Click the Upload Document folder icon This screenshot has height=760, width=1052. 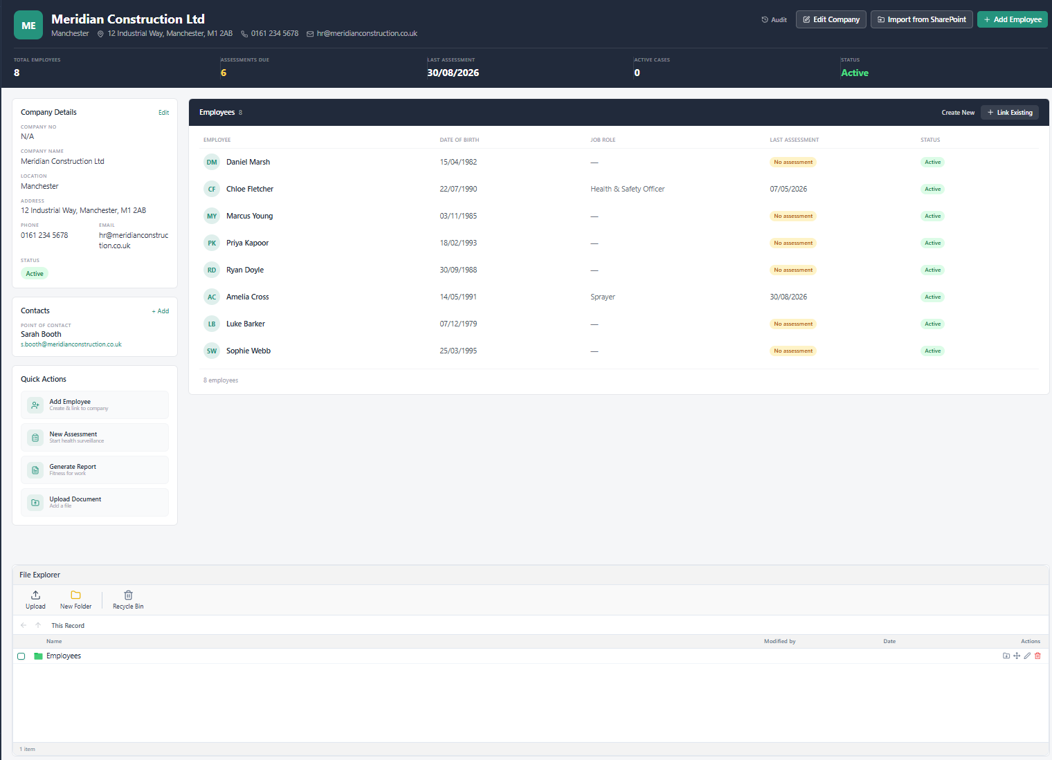tap(35, 503)
